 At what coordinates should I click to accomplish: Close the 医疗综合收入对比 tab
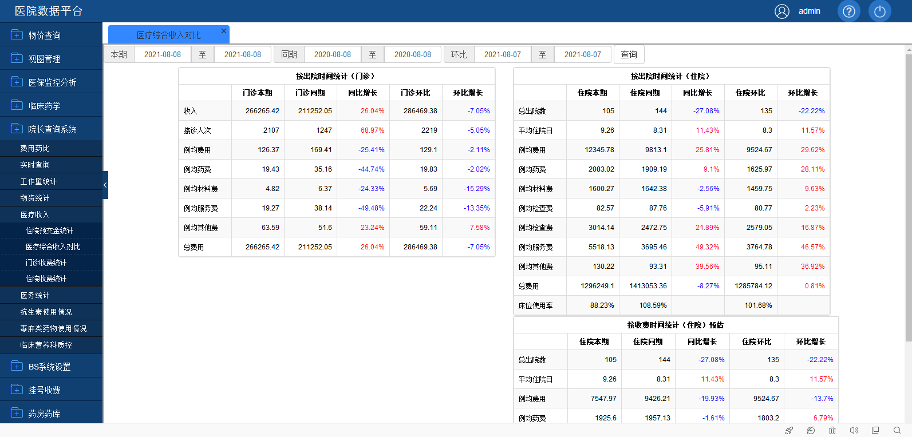click(224, 31)
